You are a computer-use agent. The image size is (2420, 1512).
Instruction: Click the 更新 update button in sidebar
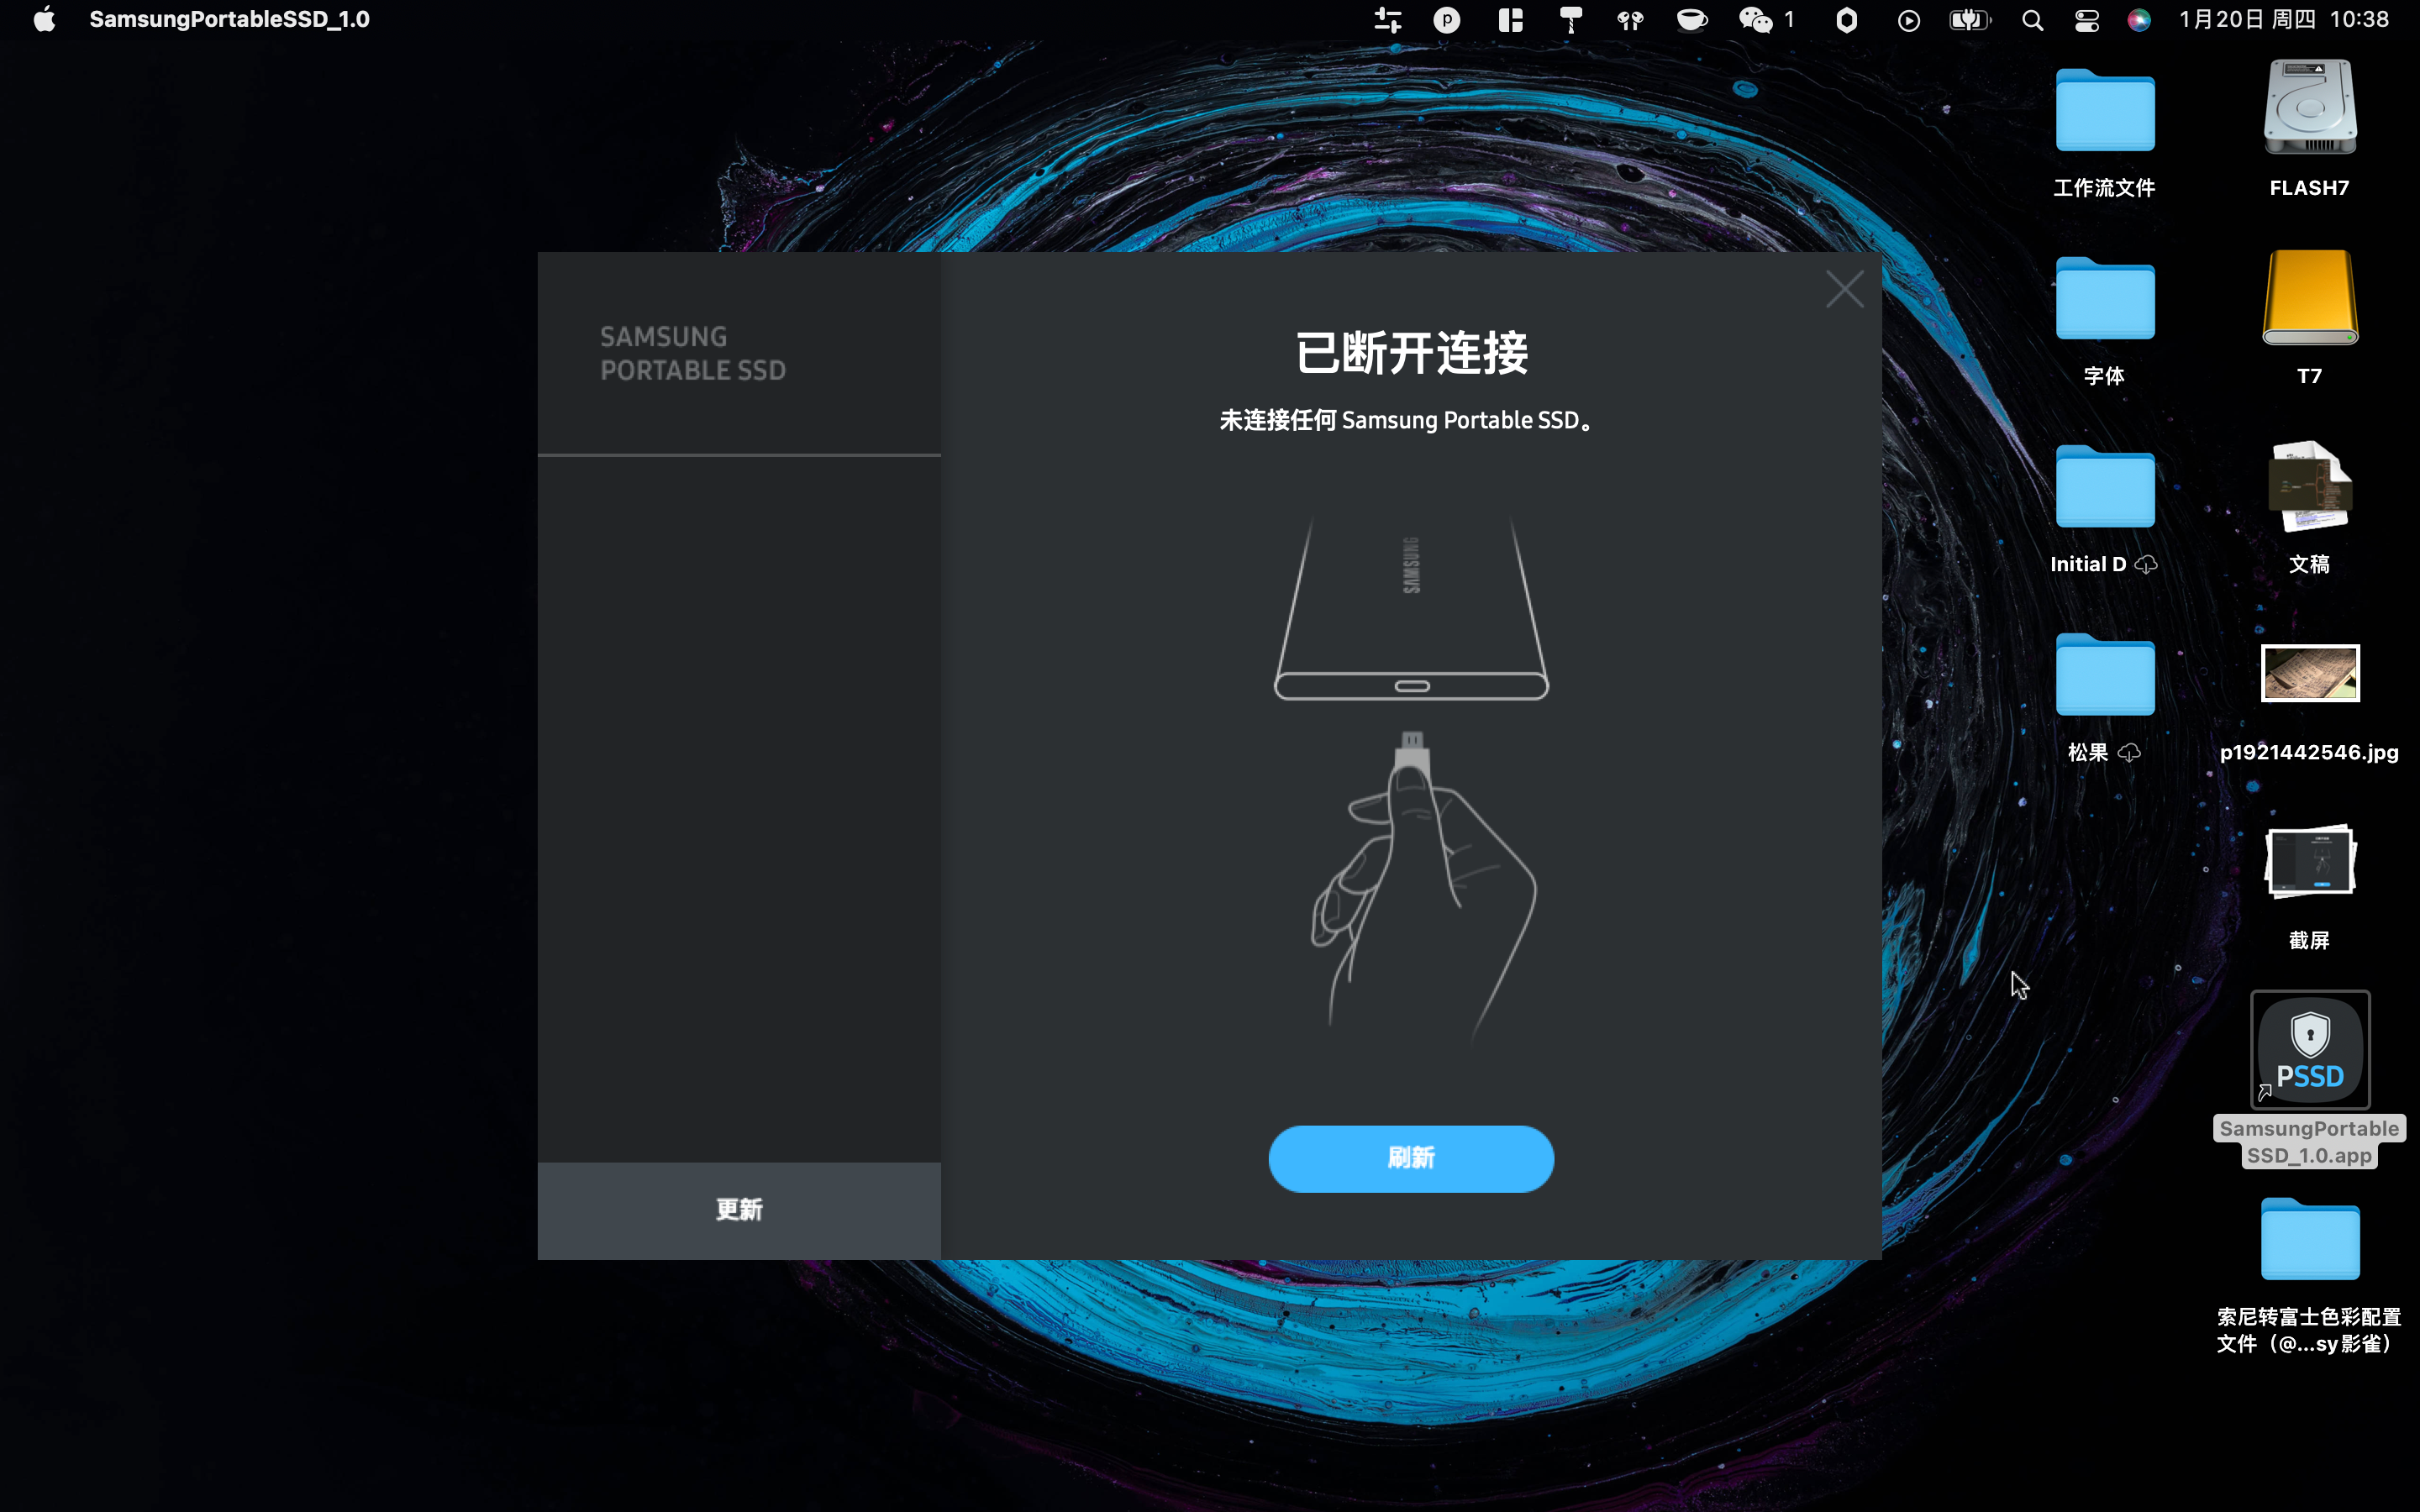739,1210
